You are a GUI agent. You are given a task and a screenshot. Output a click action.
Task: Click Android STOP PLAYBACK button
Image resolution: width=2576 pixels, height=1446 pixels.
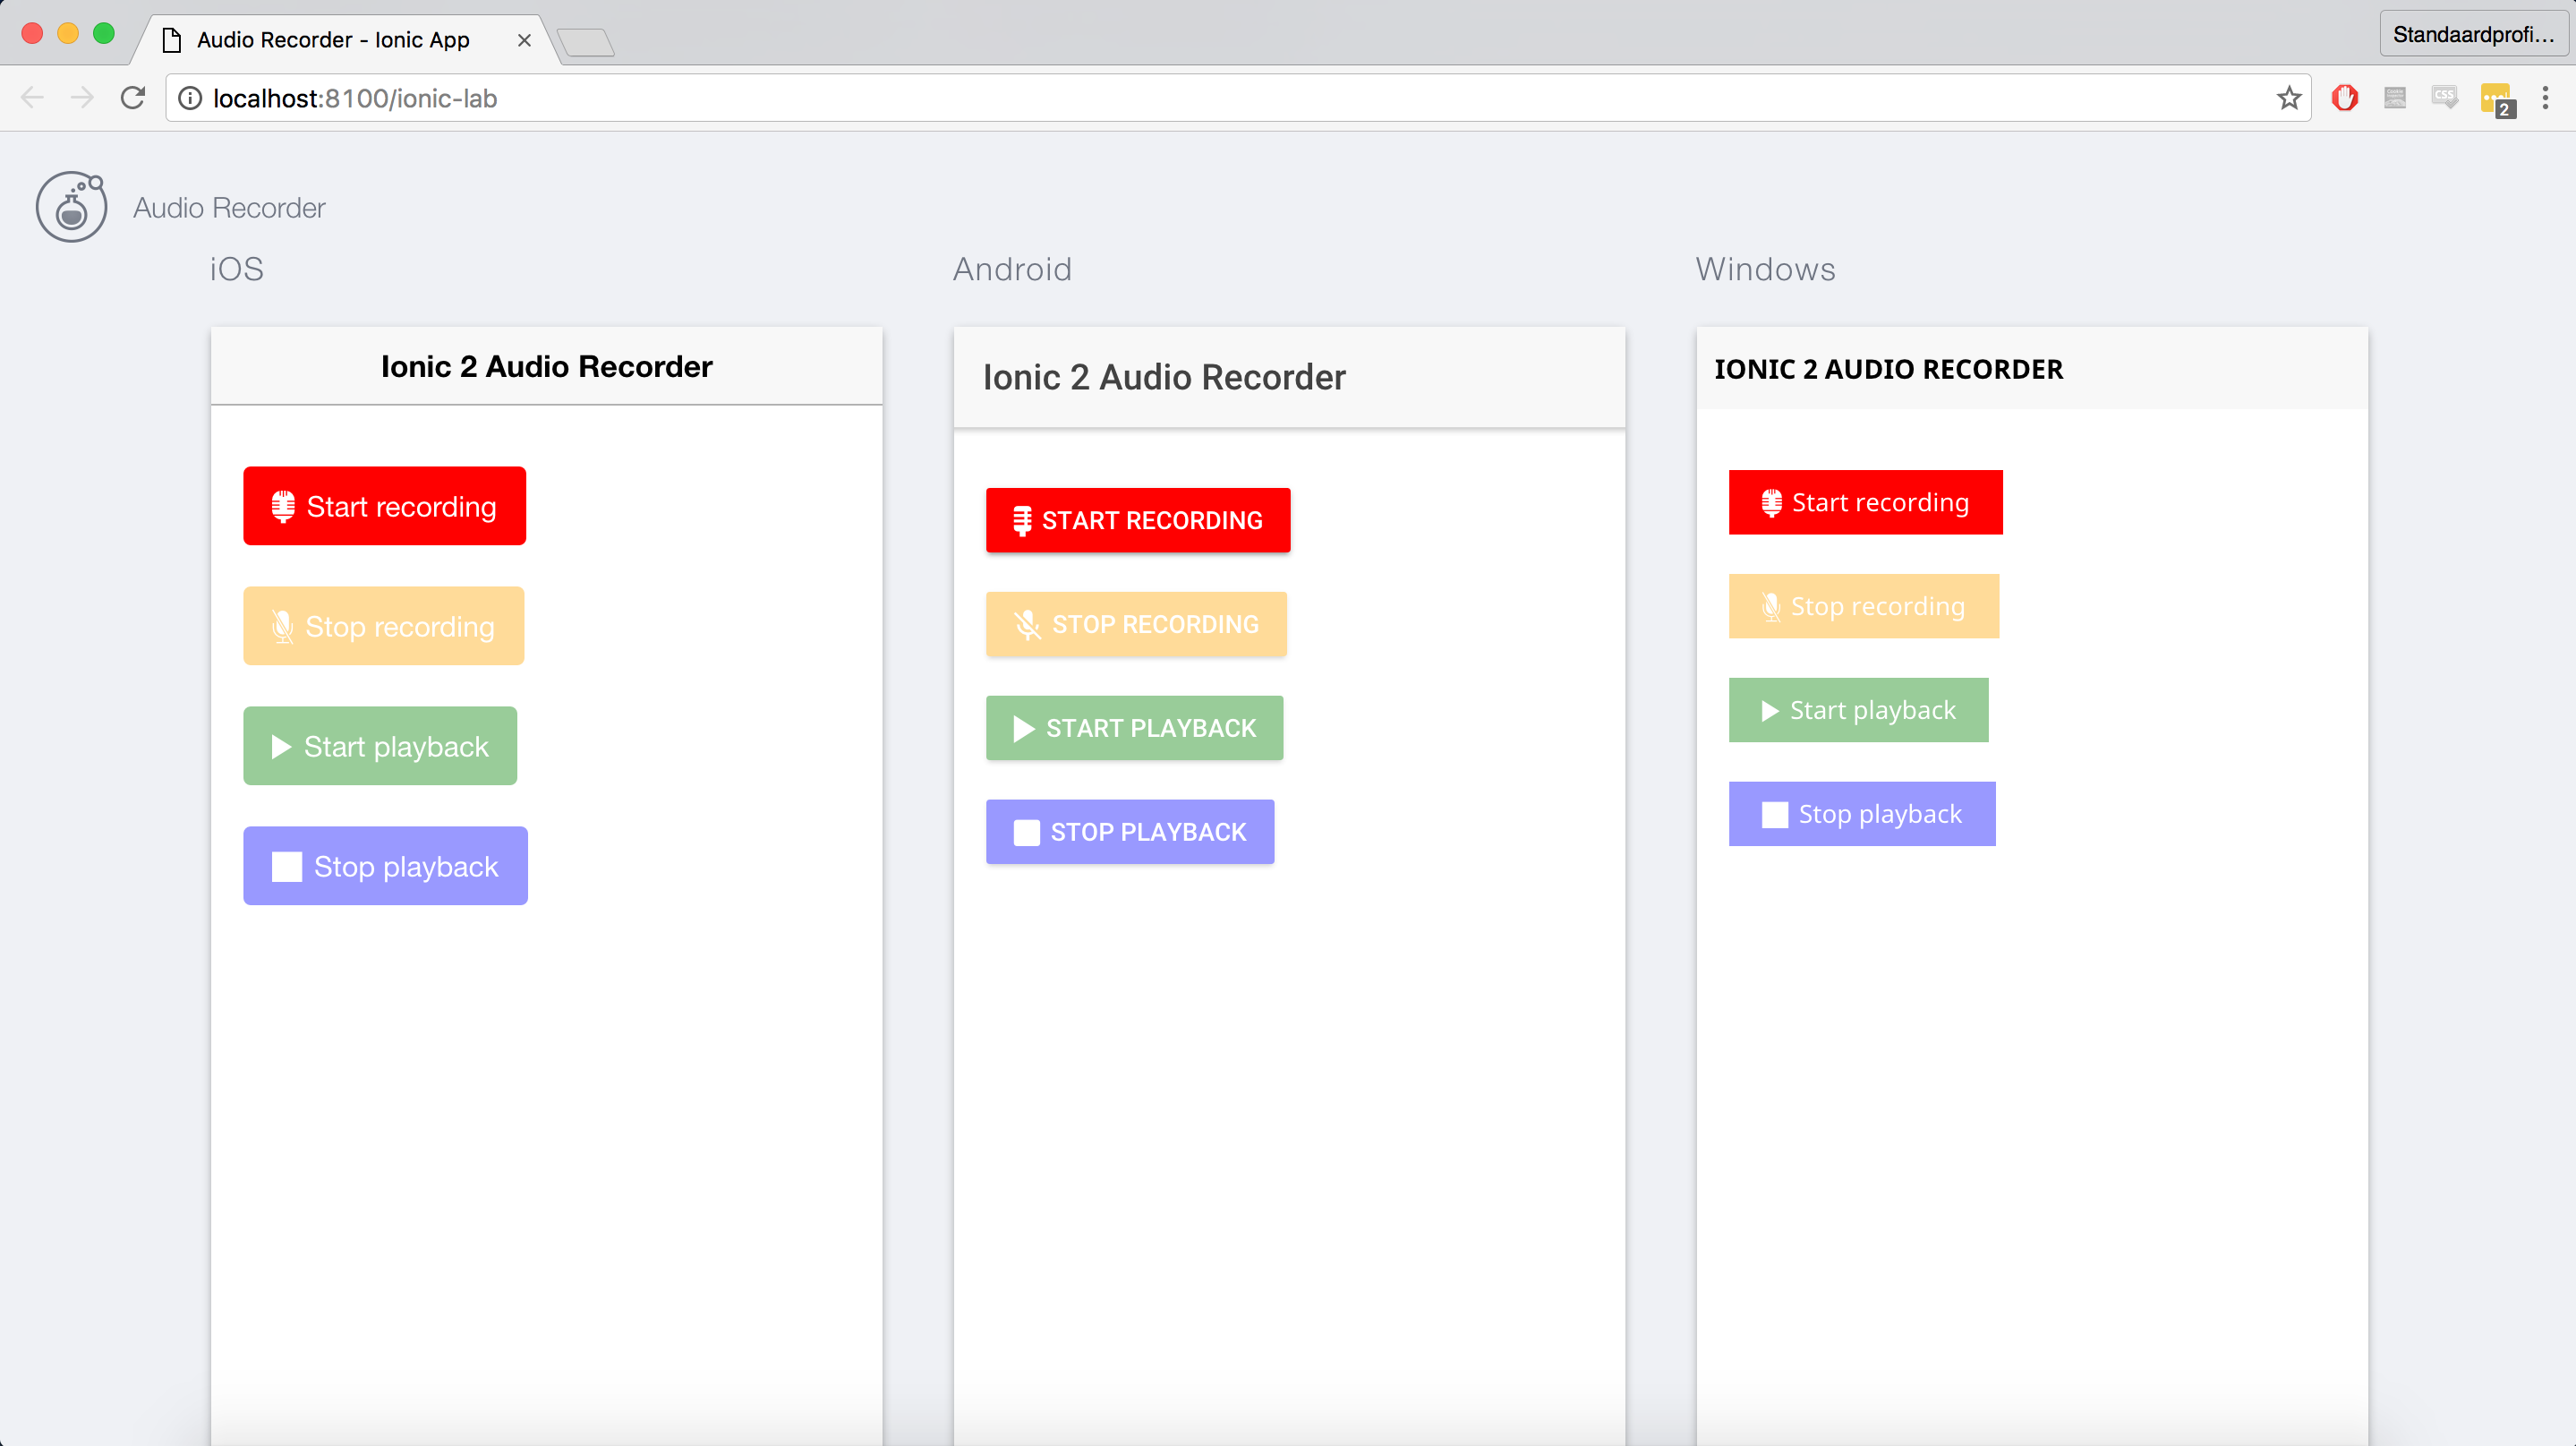(x=1130, y=832)
